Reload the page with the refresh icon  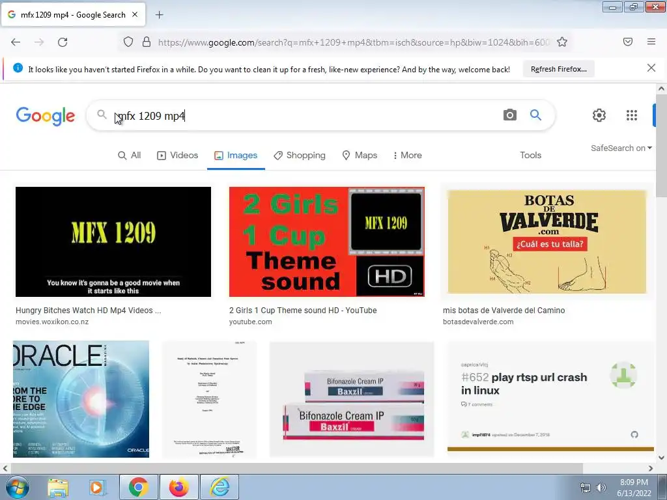pyautogui.click(x=63, y=42)
